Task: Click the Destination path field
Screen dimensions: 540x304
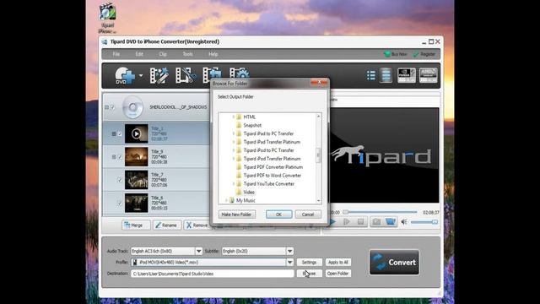Action: (x=212, y=274)
